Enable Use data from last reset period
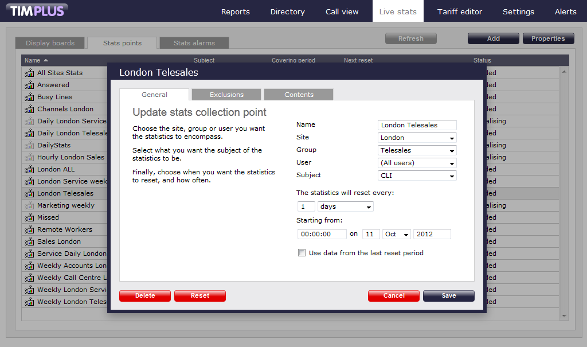 click(302, 253)
